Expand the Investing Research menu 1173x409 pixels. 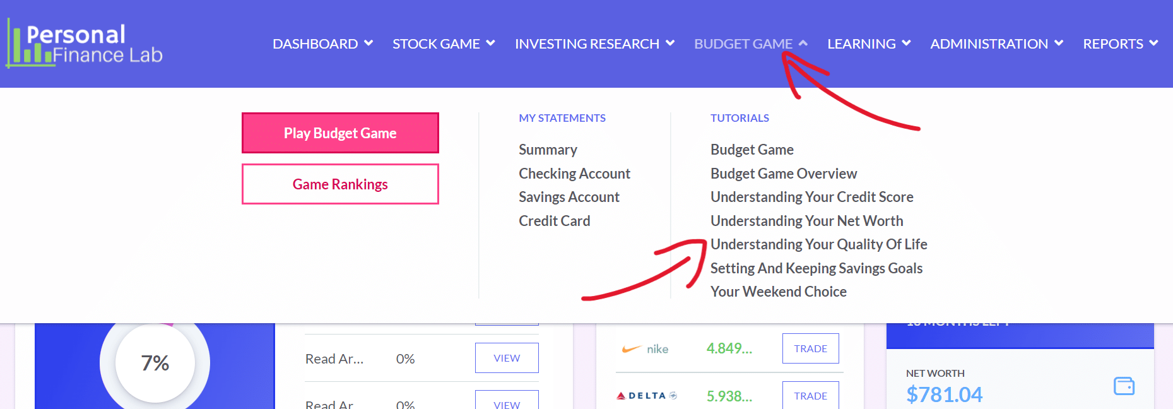click(x=594, y=44)
